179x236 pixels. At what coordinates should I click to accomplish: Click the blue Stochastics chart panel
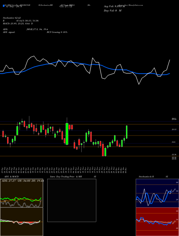(157, 193)
